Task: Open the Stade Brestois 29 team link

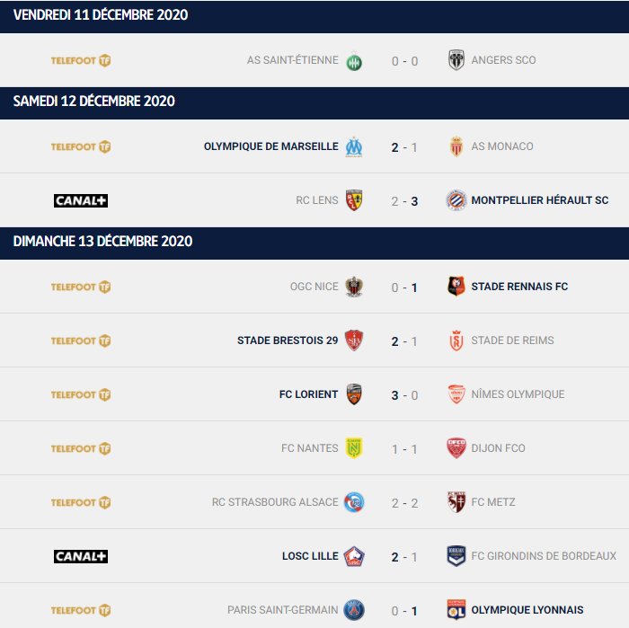Action: click(288, 341)
